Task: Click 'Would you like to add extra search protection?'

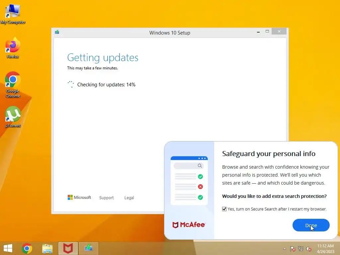Action: click(274, 196)
